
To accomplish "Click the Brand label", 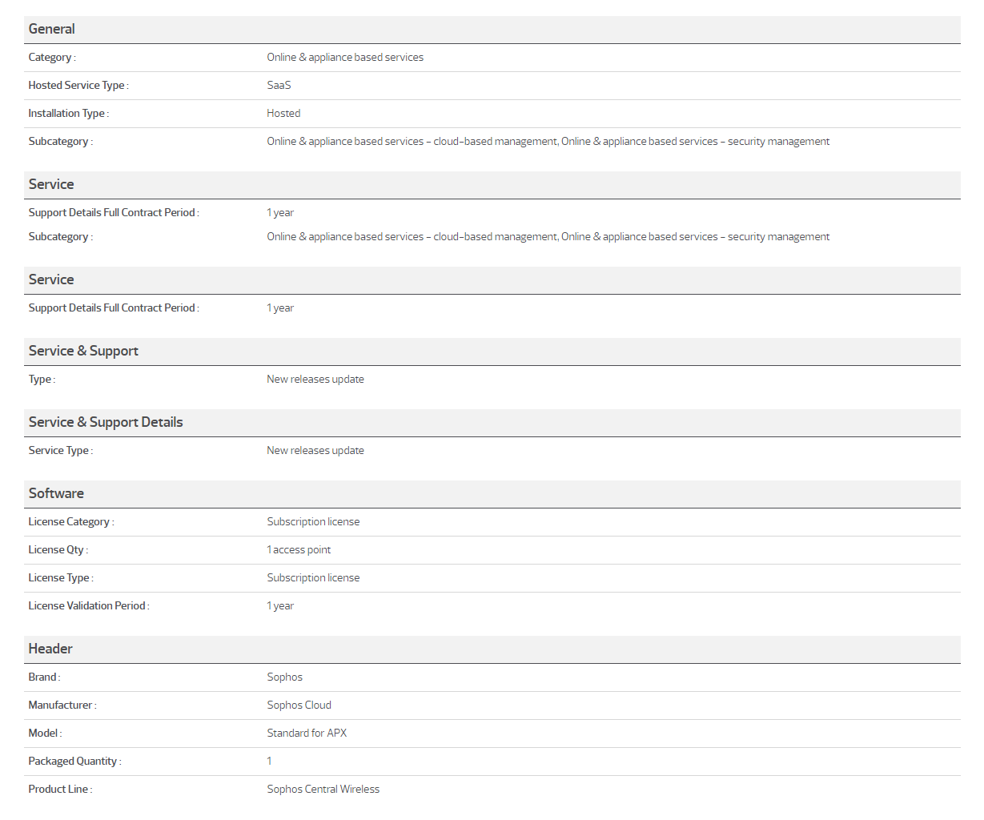I will [44, 677].
